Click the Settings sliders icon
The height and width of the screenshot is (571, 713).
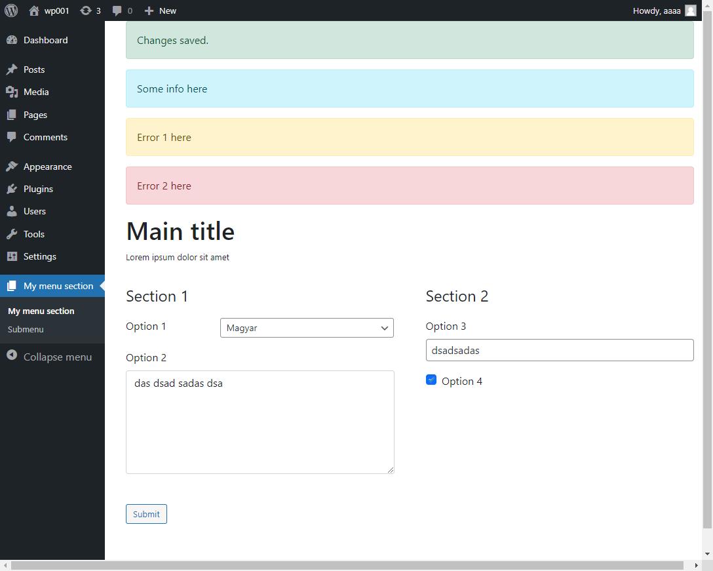pos(12,256)
